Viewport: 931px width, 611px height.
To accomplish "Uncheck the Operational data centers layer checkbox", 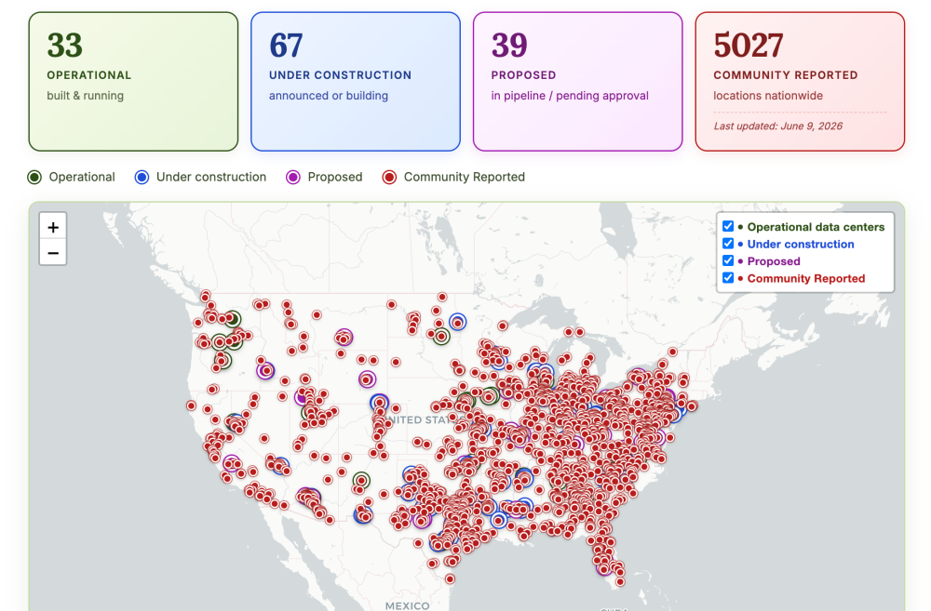I will click(728, 226).
